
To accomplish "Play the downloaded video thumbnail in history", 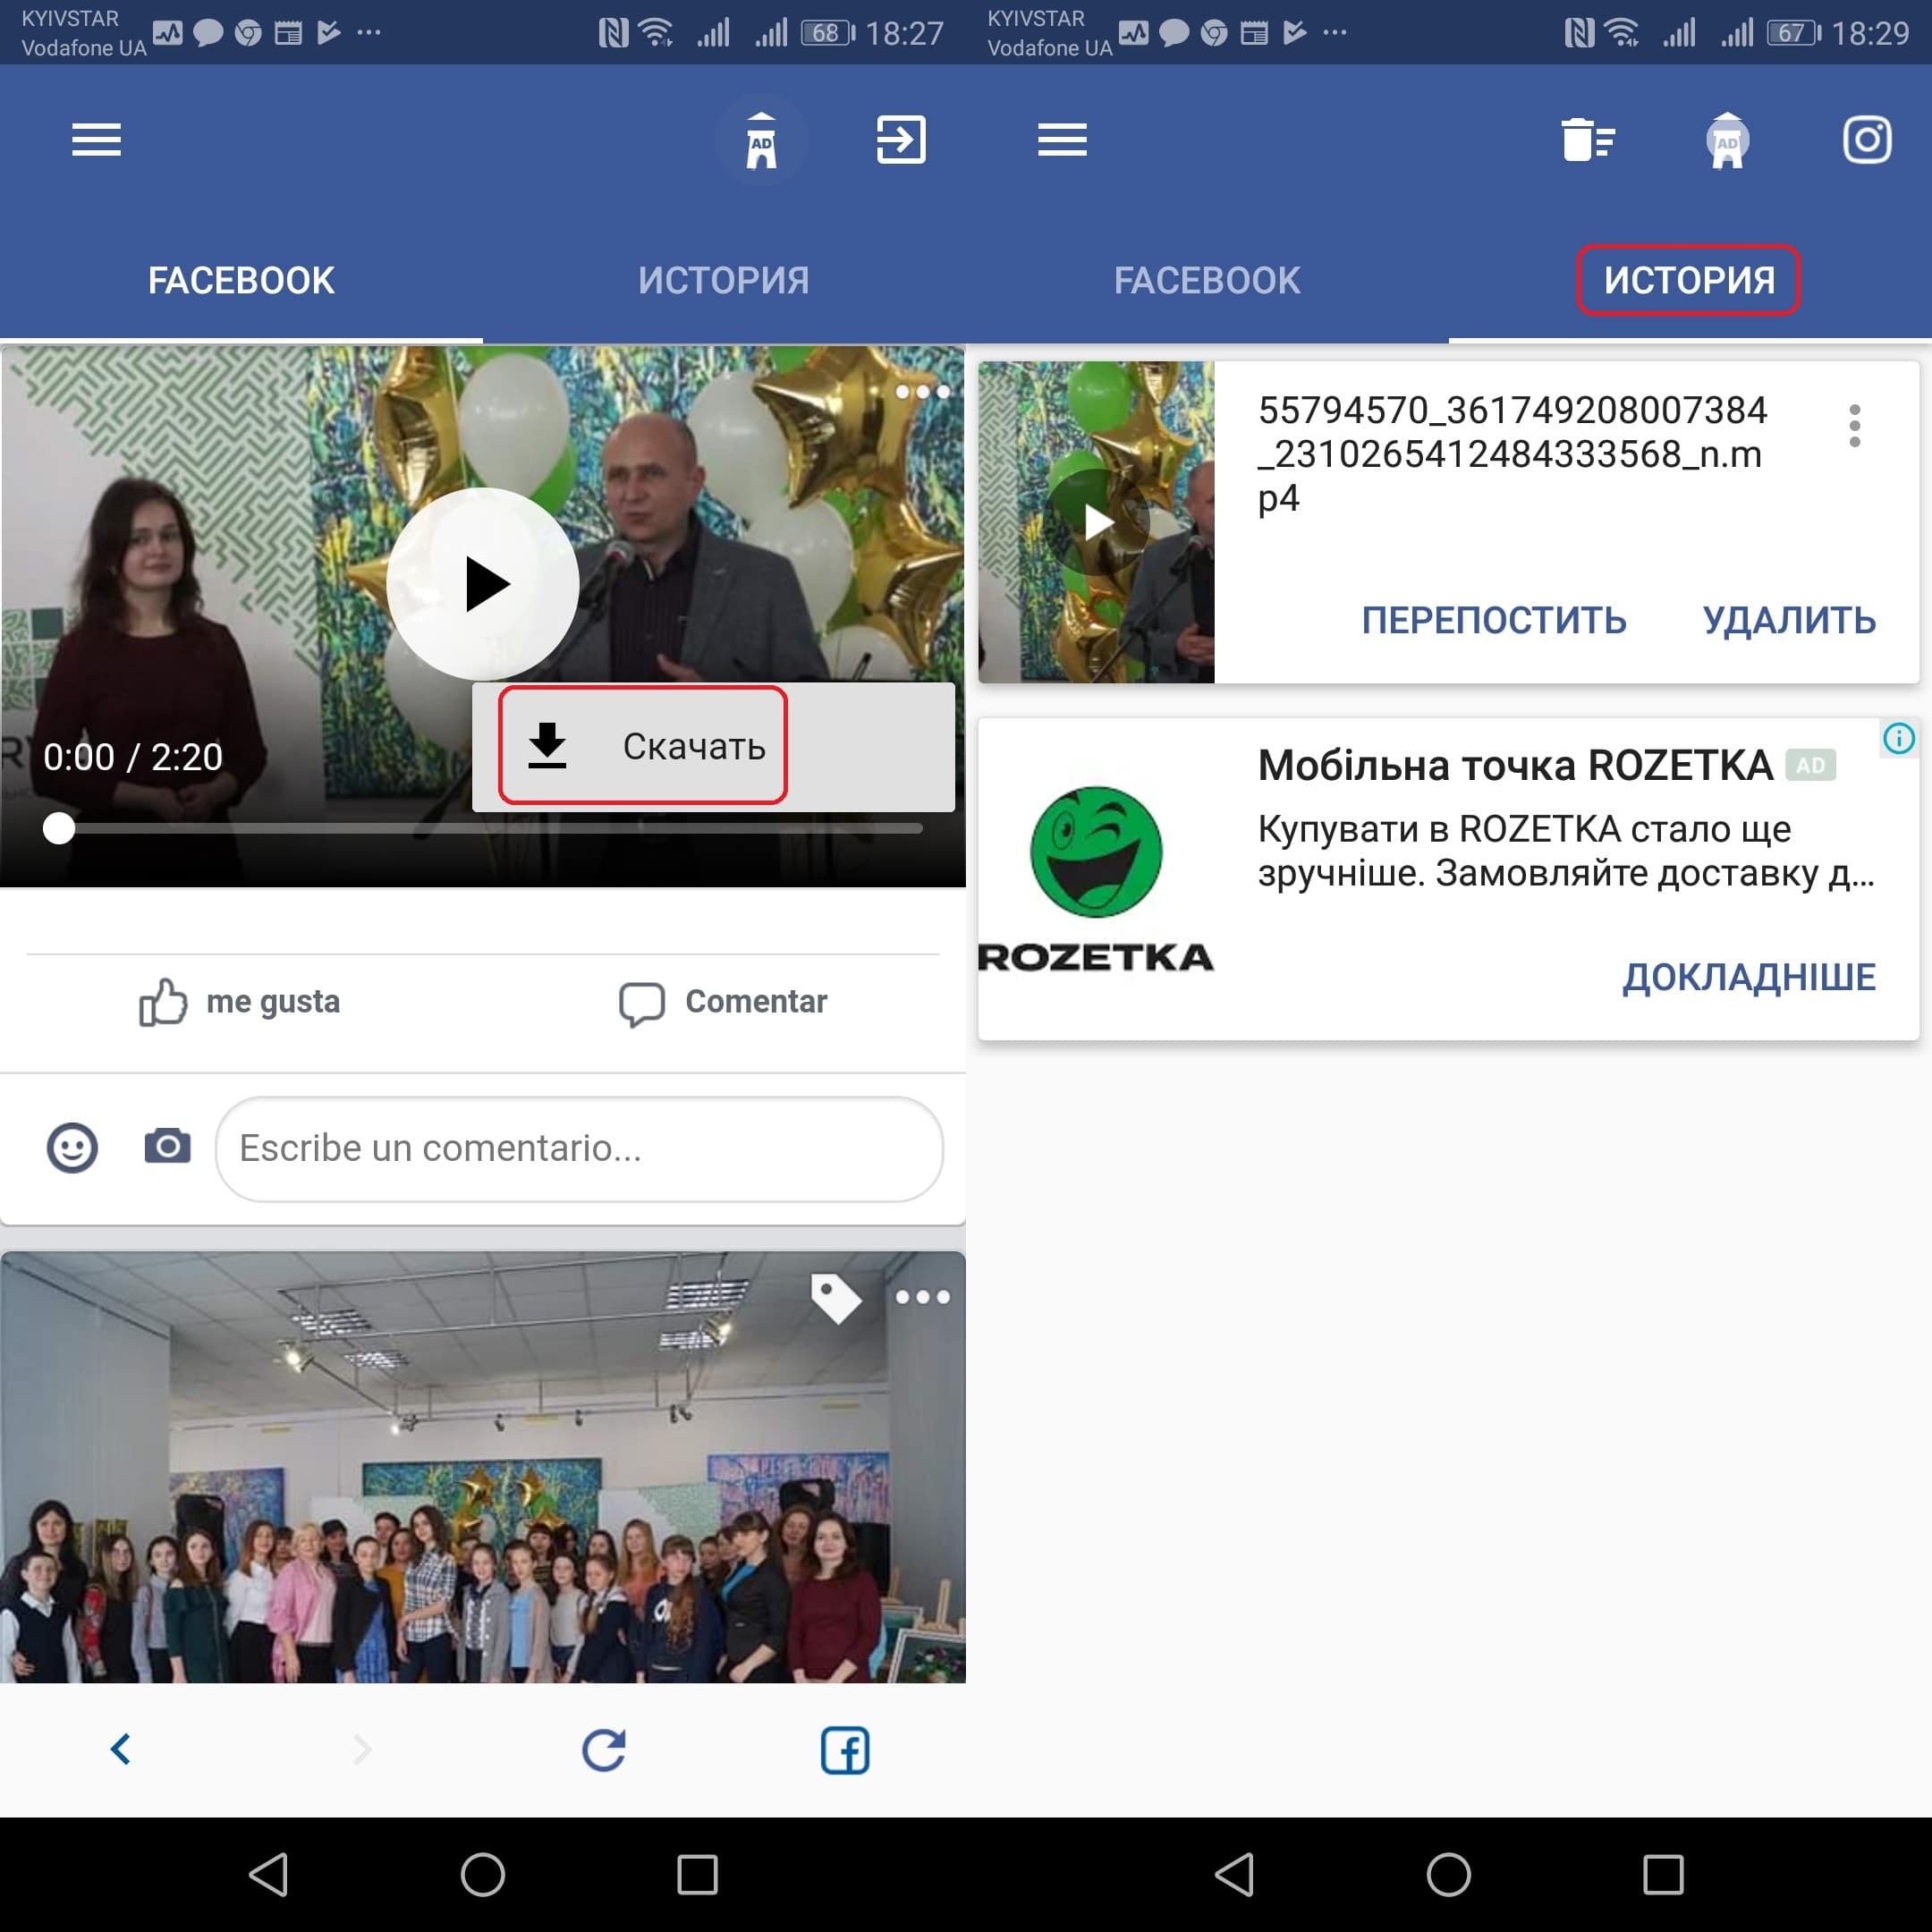I will coord(1096,522).
